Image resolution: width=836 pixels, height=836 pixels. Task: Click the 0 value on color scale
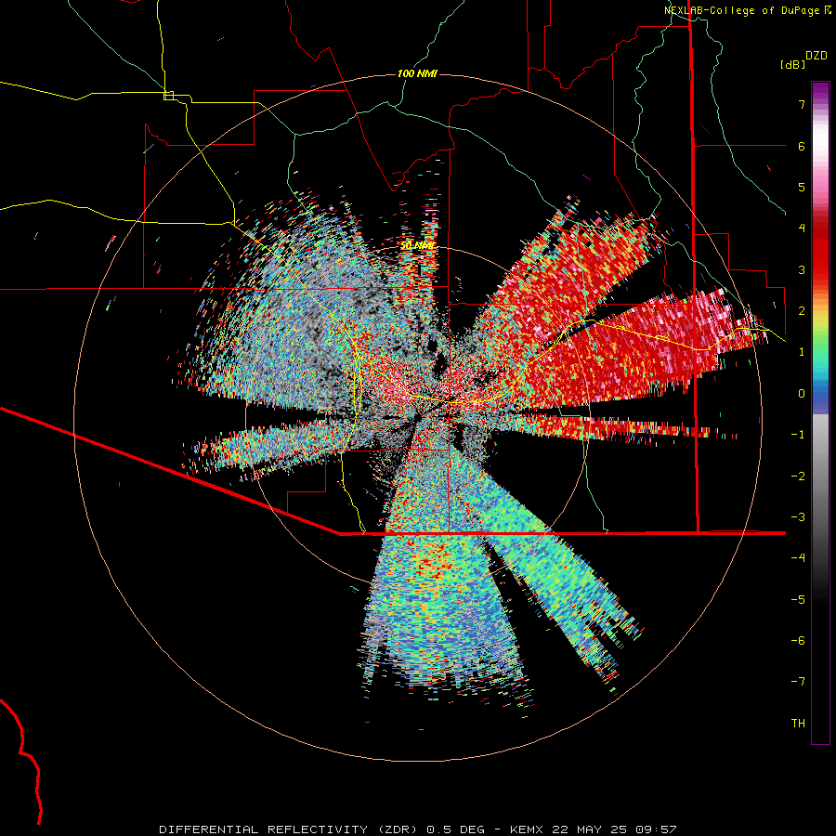click(x=802, y=394)
